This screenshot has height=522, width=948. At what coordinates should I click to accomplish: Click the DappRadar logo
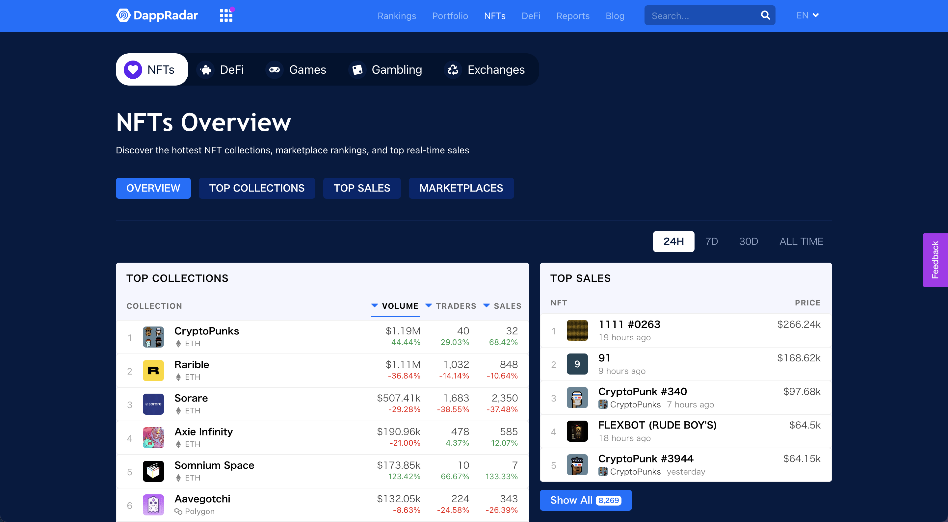coord(157,15)
